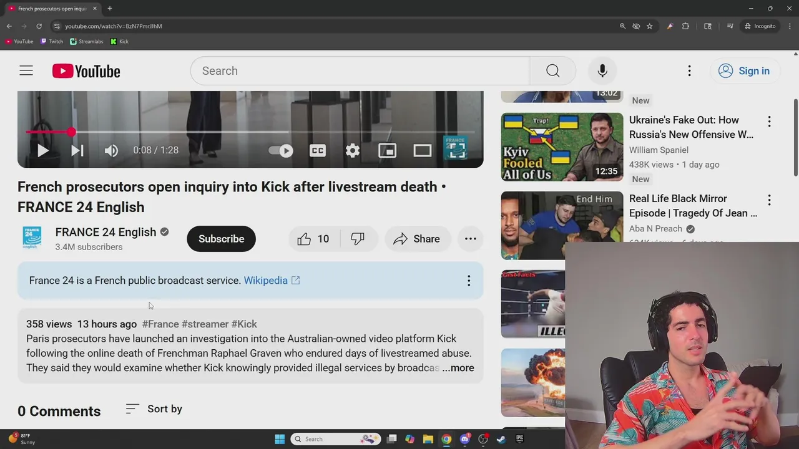Screen dimensions: 799x449
Task: Bookmark this page with the star
Action: 650,26
